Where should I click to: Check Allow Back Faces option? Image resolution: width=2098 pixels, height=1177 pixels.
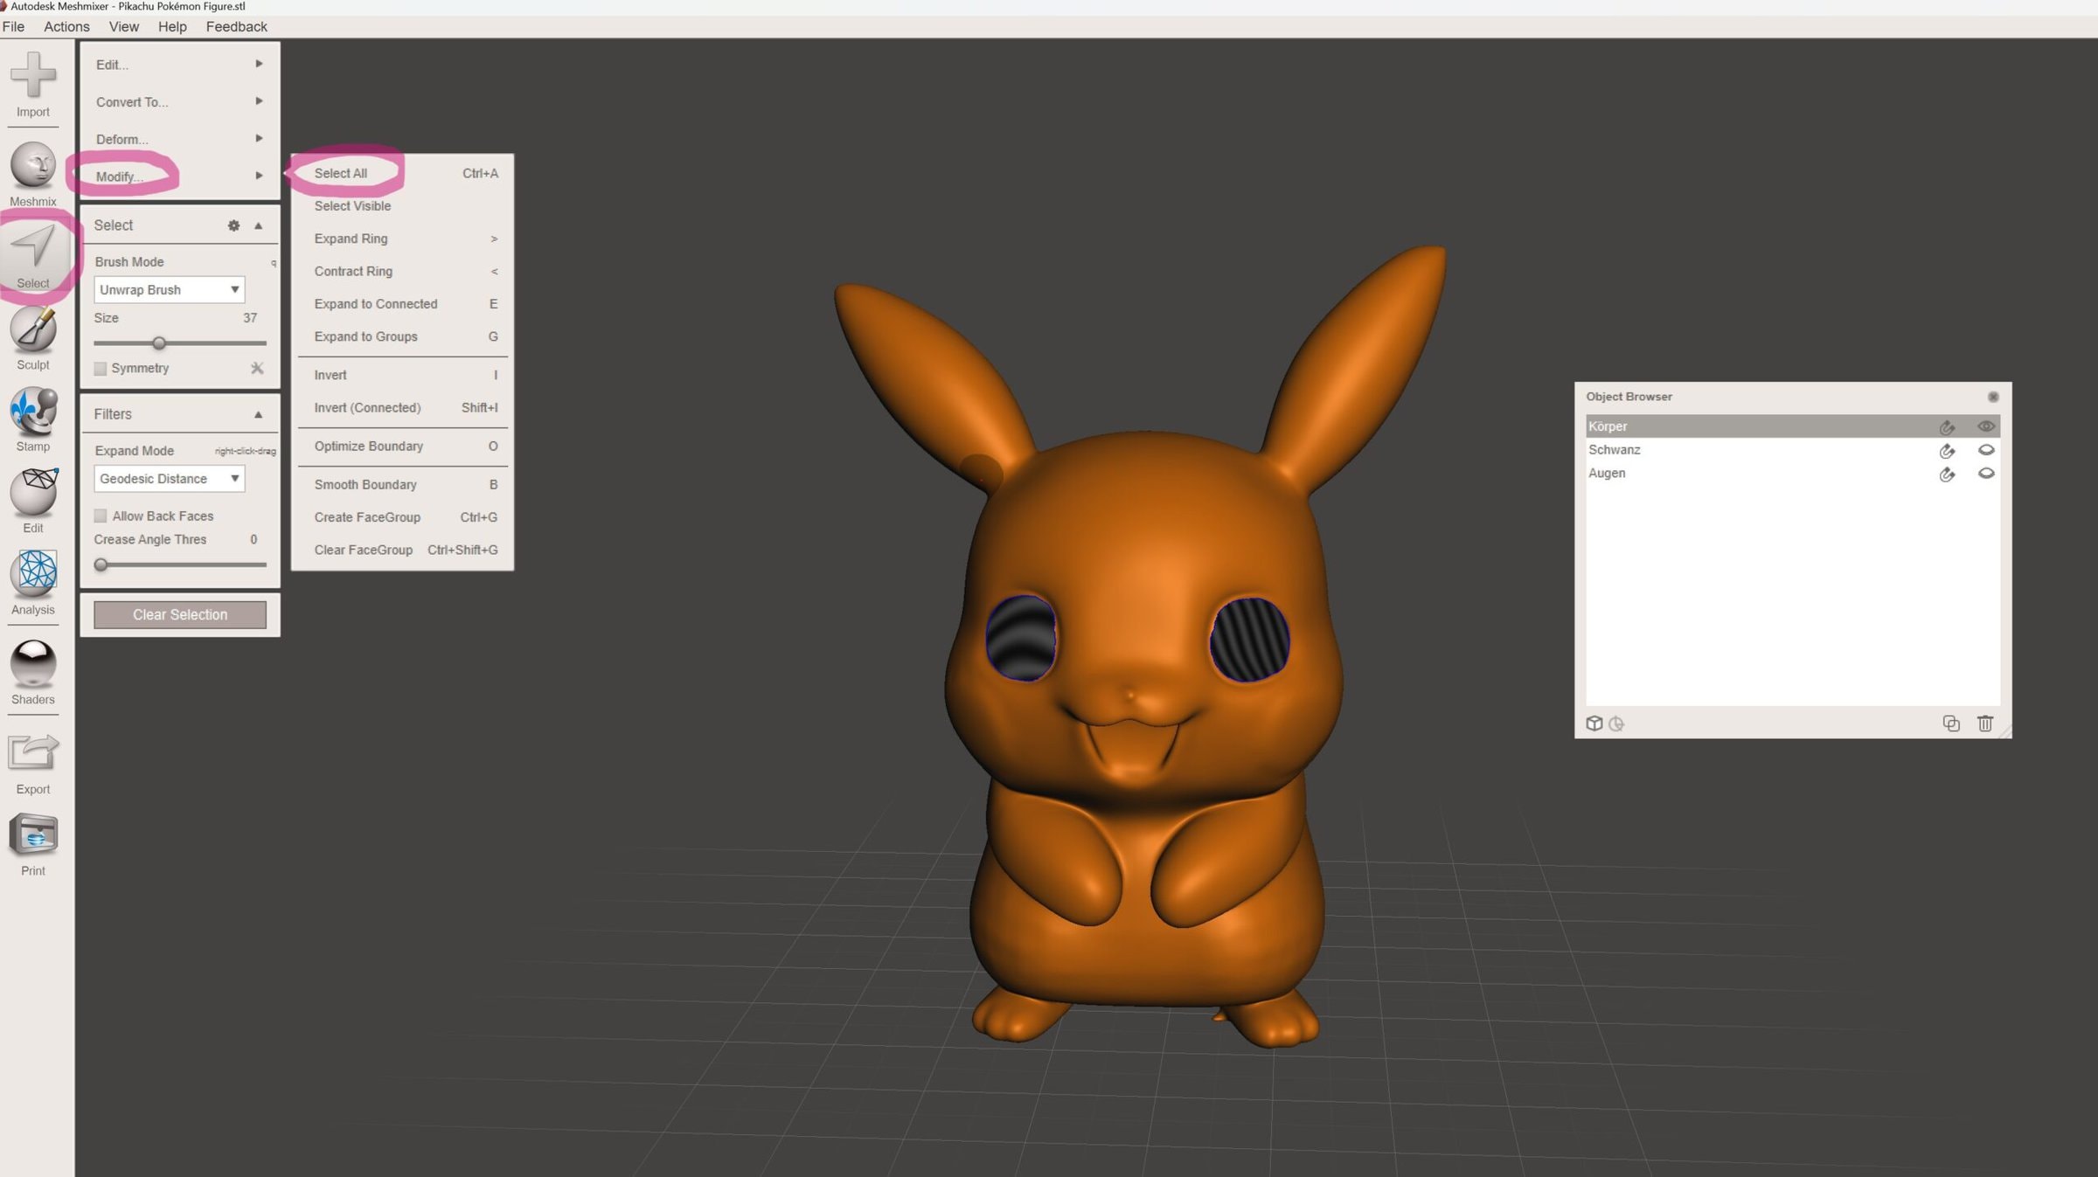(101, 516)
